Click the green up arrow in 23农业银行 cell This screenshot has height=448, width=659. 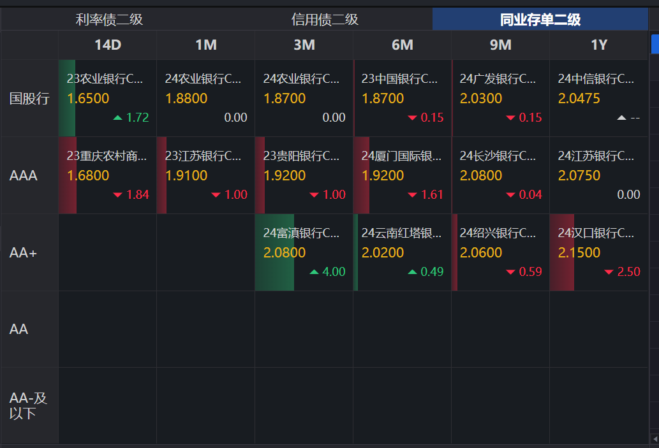117,118
